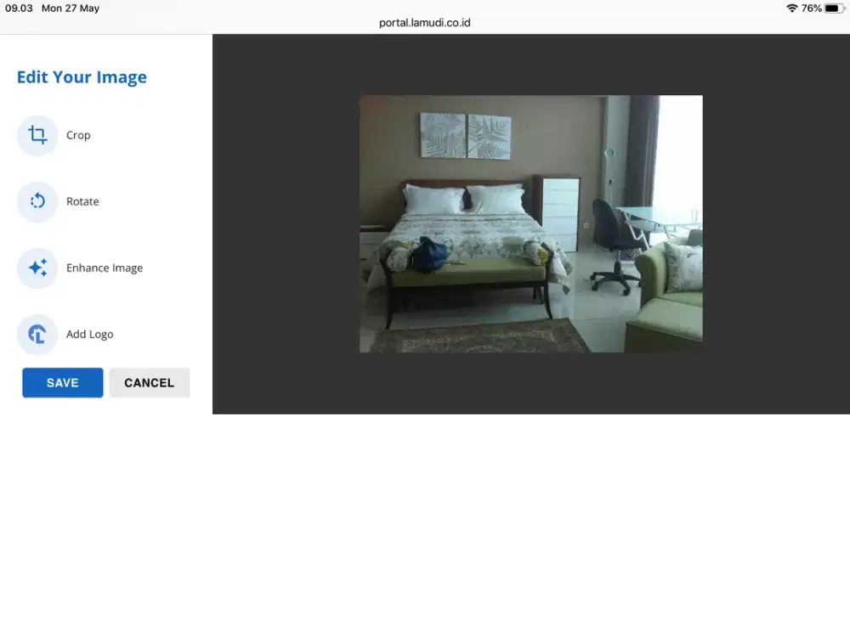Open the Enhance Image sparkle icon
This screenshot has width=850, height=637.
[37, 268]
